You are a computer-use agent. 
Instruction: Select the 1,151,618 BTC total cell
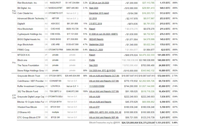pyautogui.click(x=163, y=123)
